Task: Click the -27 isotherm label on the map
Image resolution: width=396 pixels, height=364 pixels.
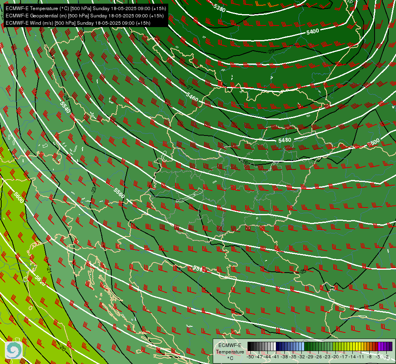Action: (189, 88)
